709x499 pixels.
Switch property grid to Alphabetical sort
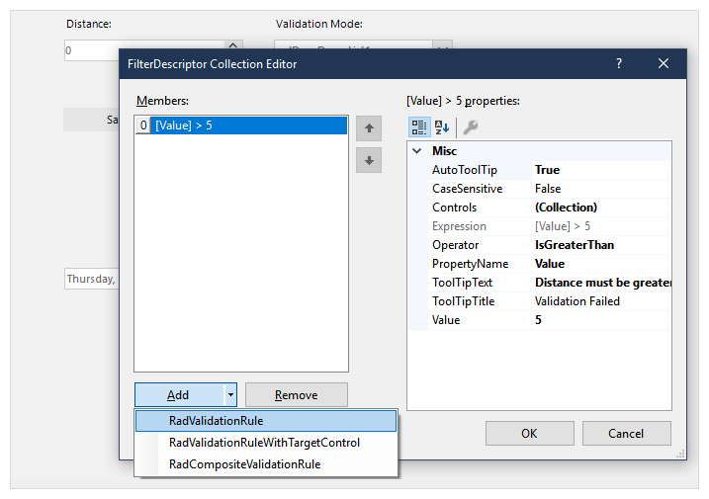click(442, 127)
